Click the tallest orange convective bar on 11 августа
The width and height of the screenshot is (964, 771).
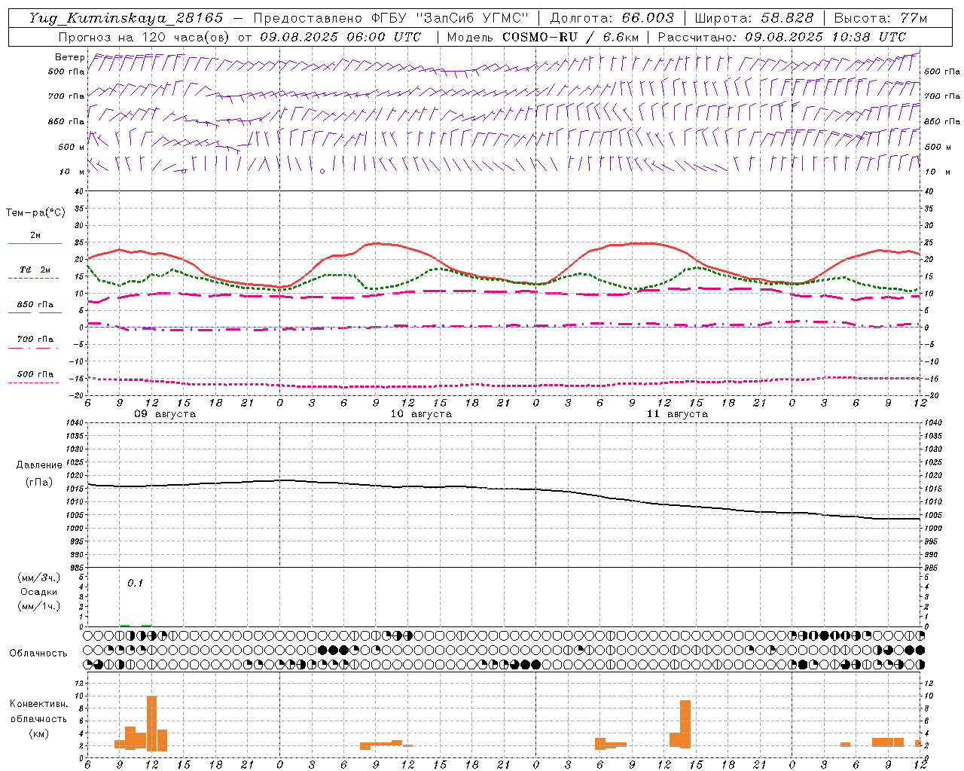tap(685, 724)
